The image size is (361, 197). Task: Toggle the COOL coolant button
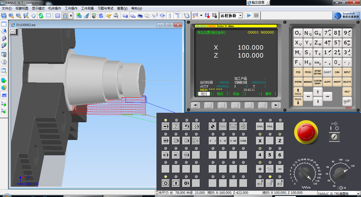pyautogui.click(x=260, y=126)
